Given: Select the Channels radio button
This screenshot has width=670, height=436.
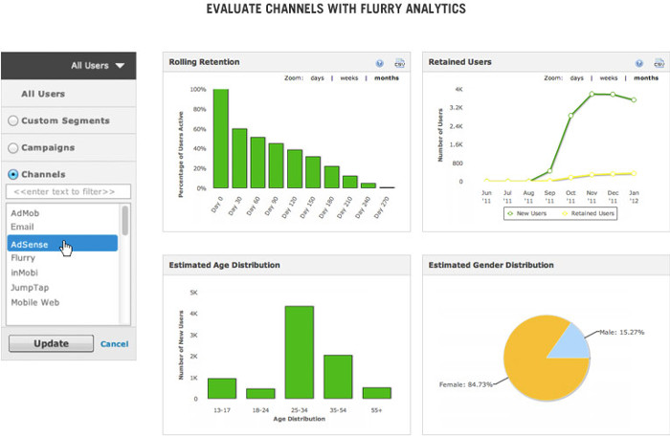Looking at the screenshot, I should coord(13,174).
